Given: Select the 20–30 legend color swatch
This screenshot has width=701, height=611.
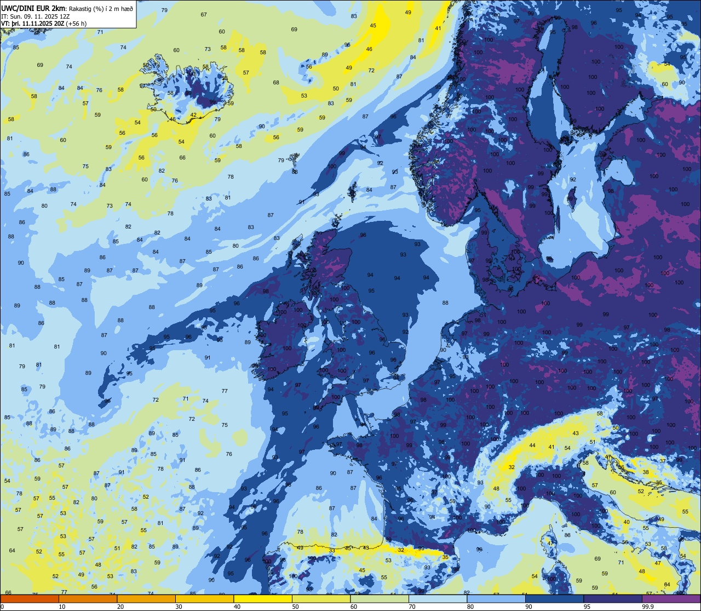Looking at the screenshot, I should (x=146, y=598).
